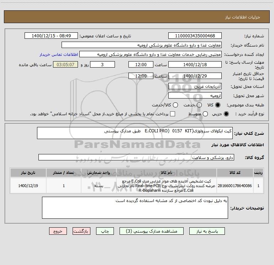Image resolution: width=274 pixels, height=265 pixels.
Task: Click the 'کد کالا' column header
Action: pos(235,173)
